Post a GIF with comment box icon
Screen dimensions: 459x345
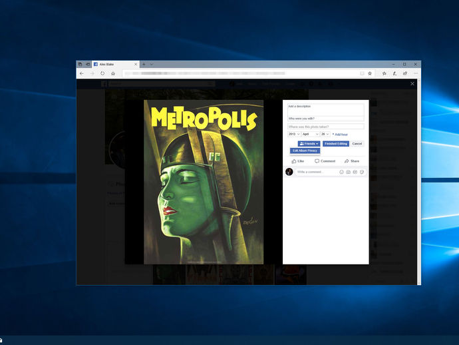355,172
